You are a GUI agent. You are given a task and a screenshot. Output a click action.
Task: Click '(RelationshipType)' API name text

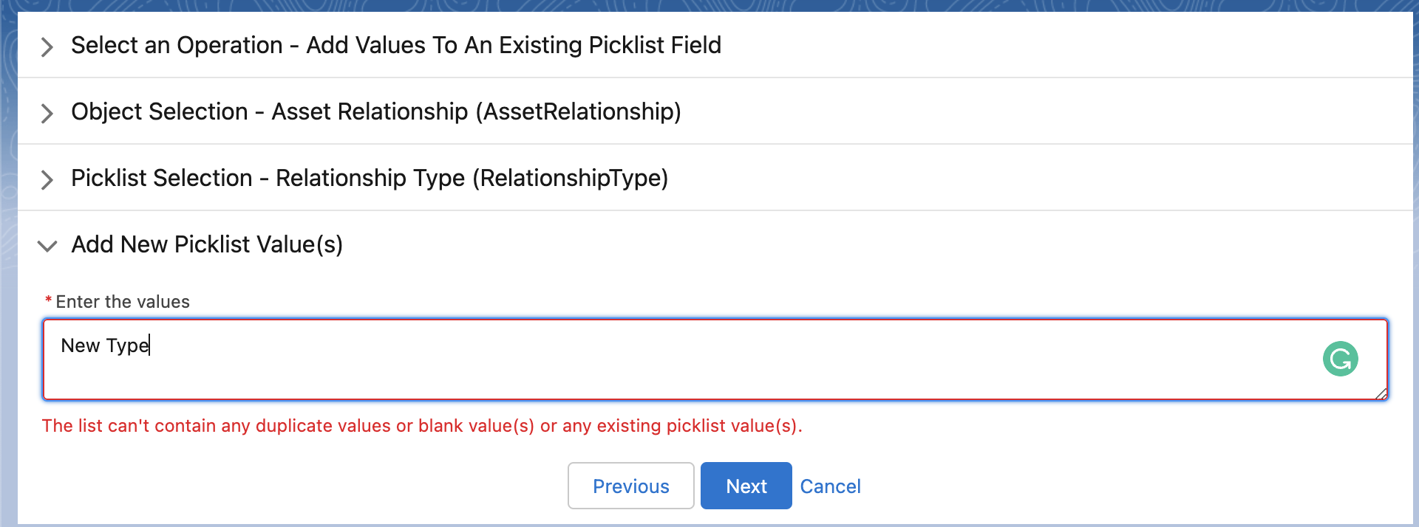pos(570,178)
